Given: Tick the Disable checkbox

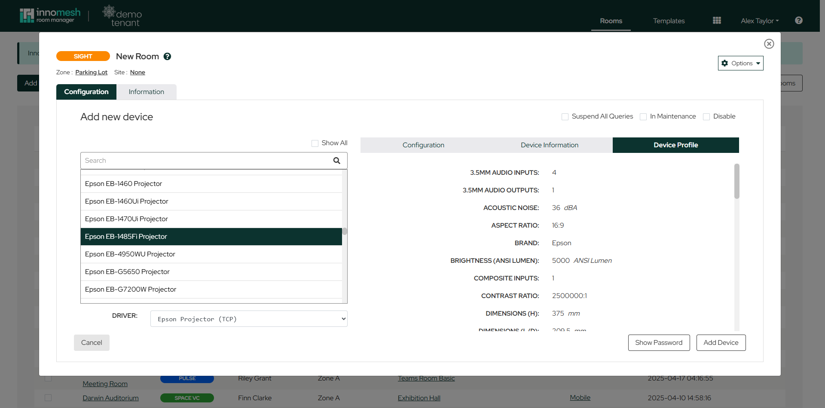Looking at the screenshot, I should pyautogui.click(x=706, y=117).
